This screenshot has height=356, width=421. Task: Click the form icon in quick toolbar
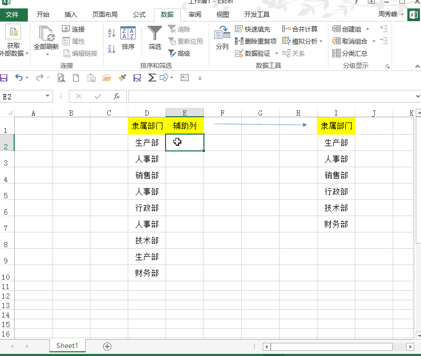coord(184,78)
